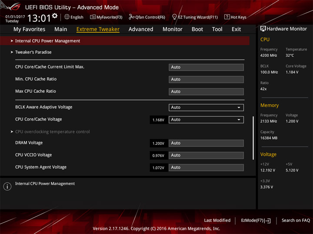Click the MyFavorite list icon

[x=93, y=17]
